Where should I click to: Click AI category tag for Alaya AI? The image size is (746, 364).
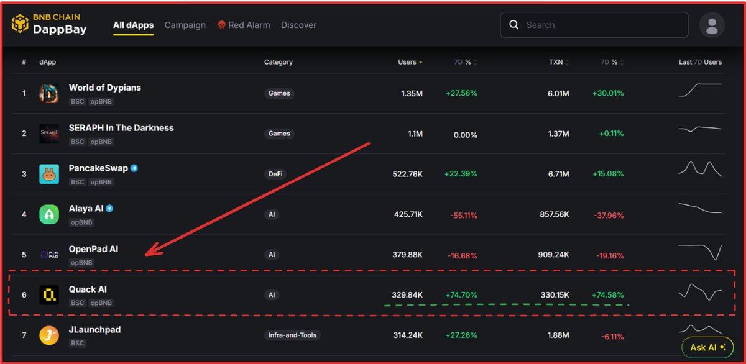click(272, 214)
